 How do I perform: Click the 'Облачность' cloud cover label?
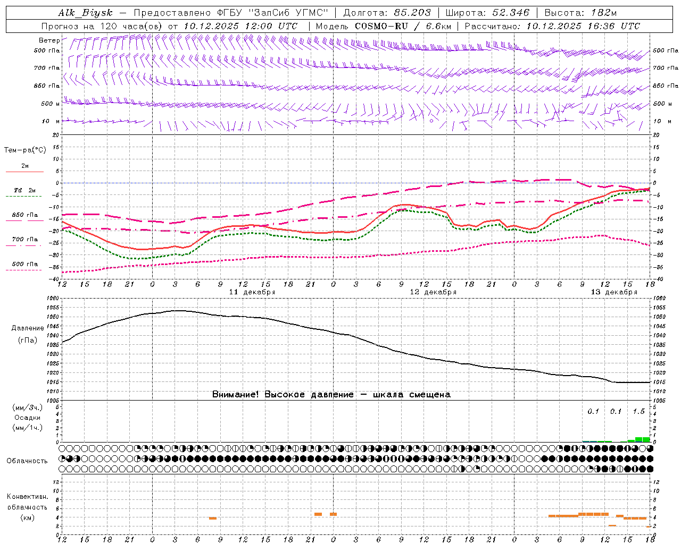click(27, 461)
